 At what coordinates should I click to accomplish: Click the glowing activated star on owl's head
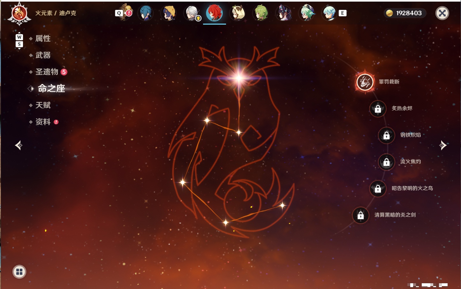pyautogui.click(x=239, y=78)
